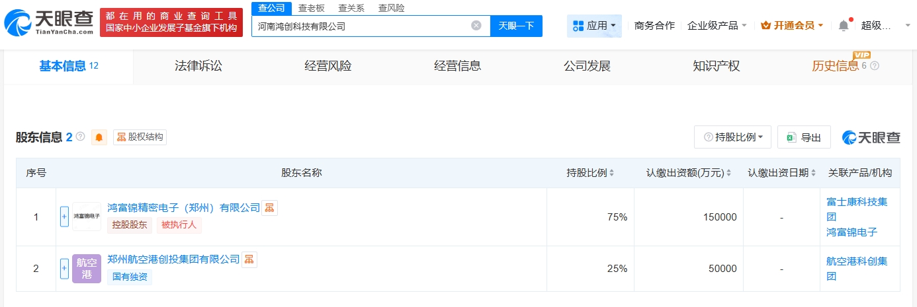This screenshot has height=307, width=917.
Task: Click the help question mark beside 股东信息
Action: point(81,137)
